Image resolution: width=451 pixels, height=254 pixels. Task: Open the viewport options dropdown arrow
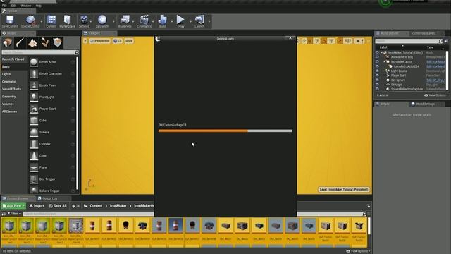coord(85,41)
